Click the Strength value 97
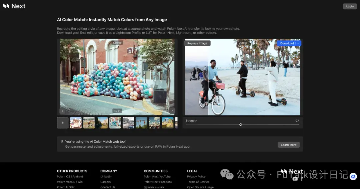The height and width of the screenshot is (189, 360). pyautogui.click(x=297, y=121)
